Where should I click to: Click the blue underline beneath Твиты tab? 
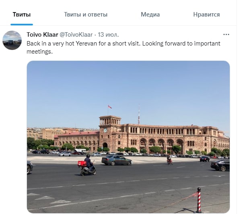point(22,25)
